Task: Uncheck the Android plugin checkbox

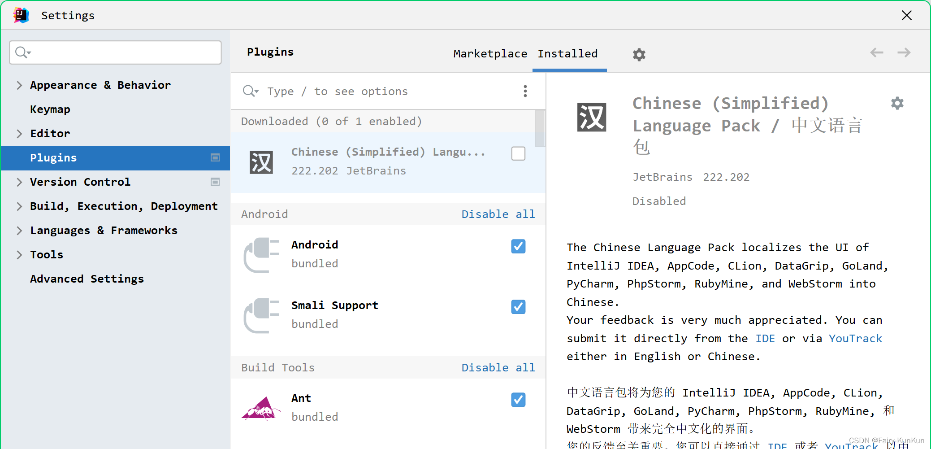Action: [x=518, y=246]
